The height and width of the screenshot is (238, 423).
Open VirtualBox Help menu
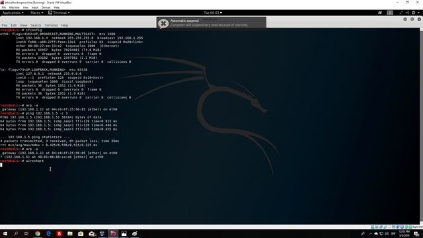pos(57,7)
